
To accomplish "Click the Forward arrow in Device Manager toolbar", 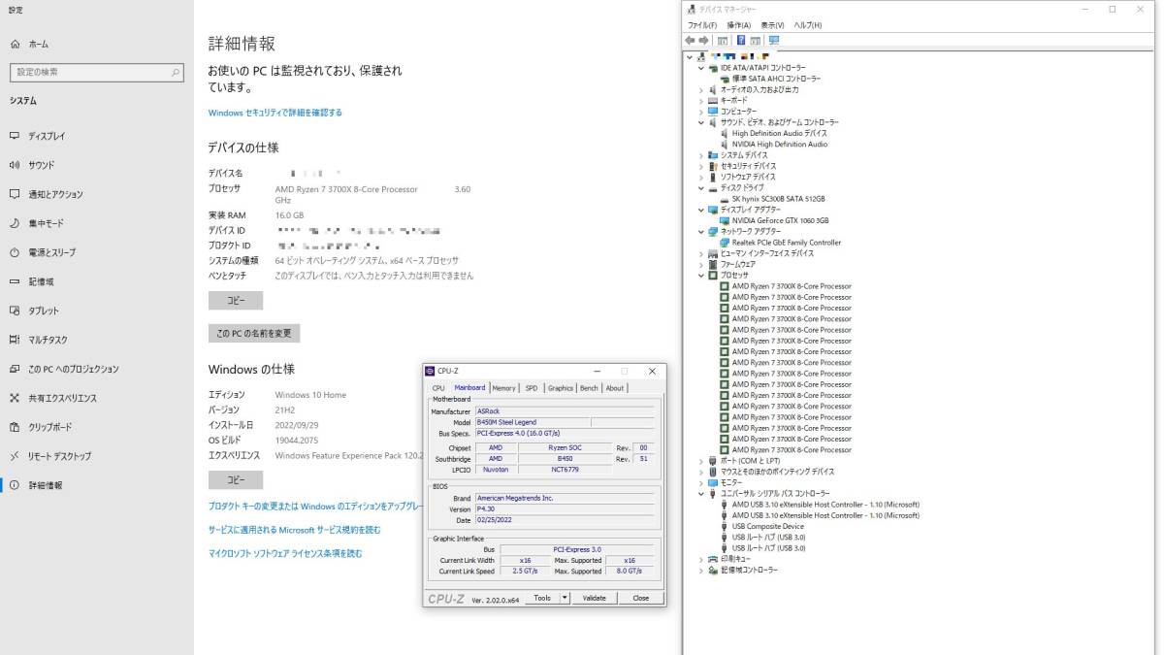I will click(703, 41).
